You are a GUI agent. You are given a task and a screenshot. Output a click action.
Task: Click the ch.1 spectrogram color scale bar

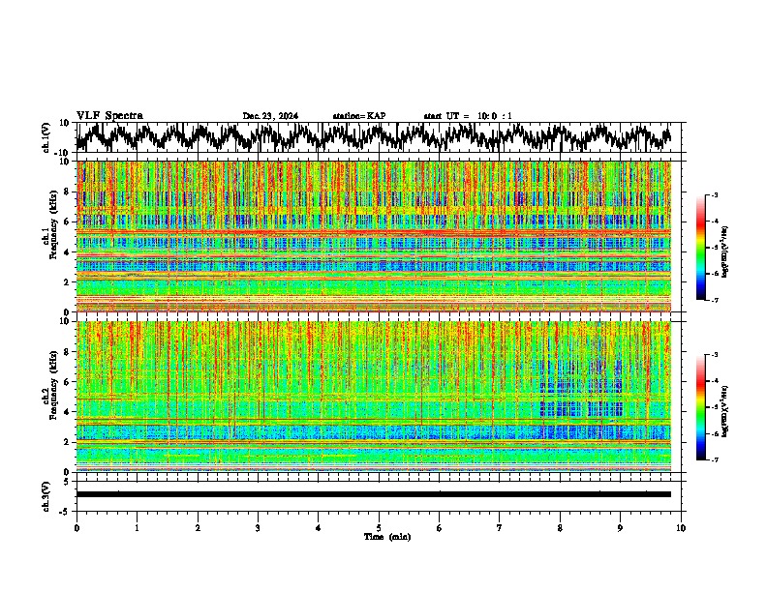coord(700,248)
